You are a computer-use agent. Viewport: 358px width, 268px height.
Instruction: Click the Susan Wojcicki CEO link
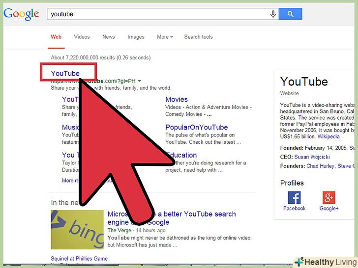[x=312, y=157]
